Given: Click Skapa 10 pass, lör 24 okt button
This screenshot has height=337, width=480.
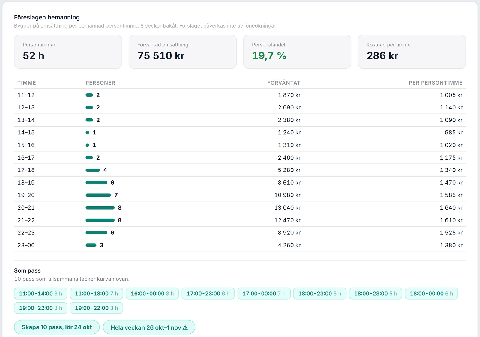Looking at the screenshot, I should [x=57, y=327].
